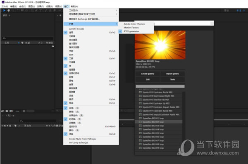Select the Eraser tool
The width and height of the screenshot is (248, 164).
click(55, 10)
